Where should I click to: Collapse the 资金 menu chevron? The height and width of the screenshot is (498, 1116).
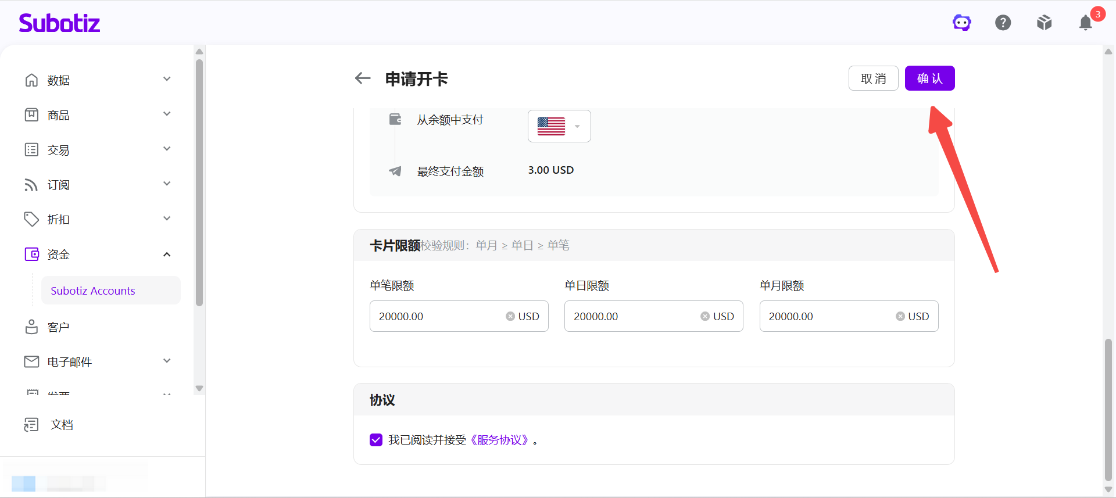pos(167,254)
